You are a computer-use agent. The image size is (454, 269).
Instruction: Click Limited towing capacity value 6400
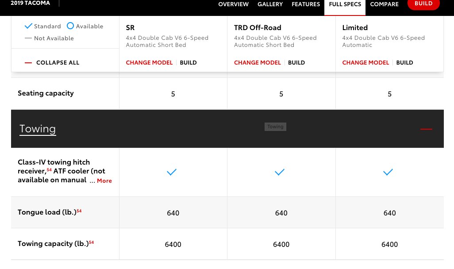389,244
